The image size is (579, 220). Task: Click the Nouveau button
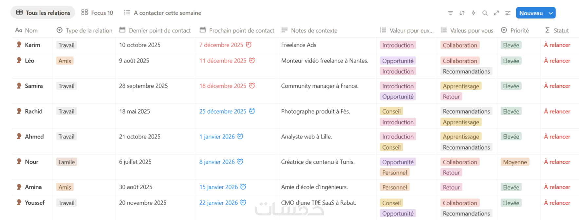tap(531, 13)
